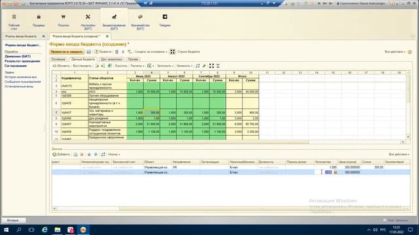Click the fullscreen expand icon in spreadsheet toolbar

pos(211,66)
